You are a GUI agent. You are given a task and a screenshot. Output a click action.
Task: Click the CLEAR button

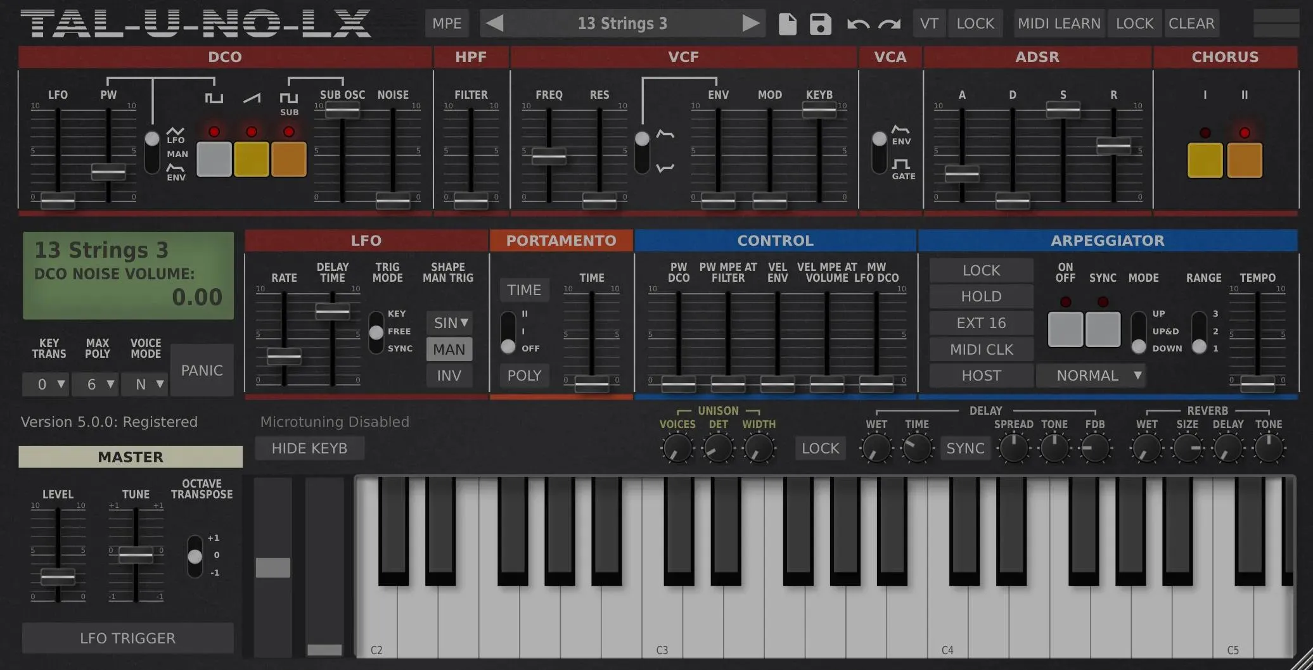1191,23
